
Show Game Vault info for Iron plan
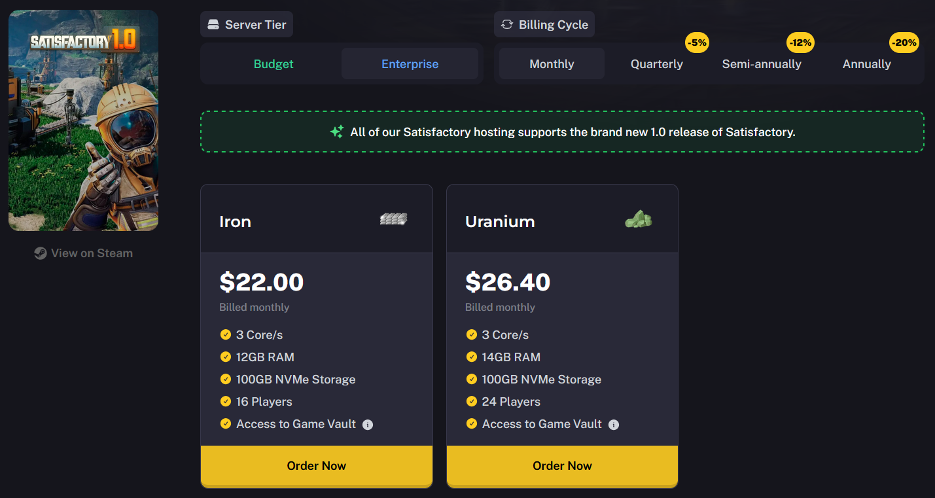pos(368,425)
